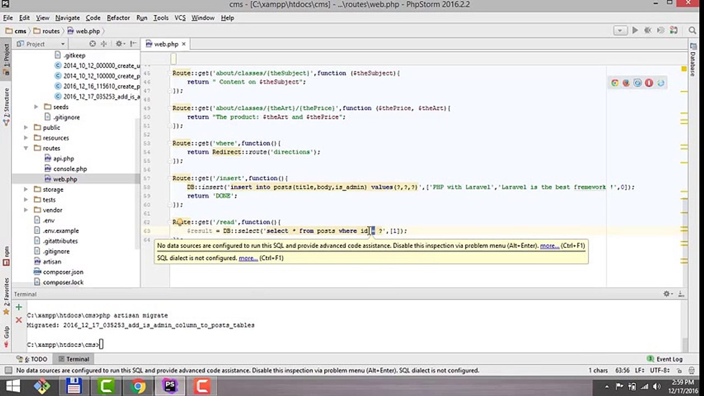This screenshot has height=396, width=704.
Task: Switch to the Terminal tool tab
Action: (73, 359)
